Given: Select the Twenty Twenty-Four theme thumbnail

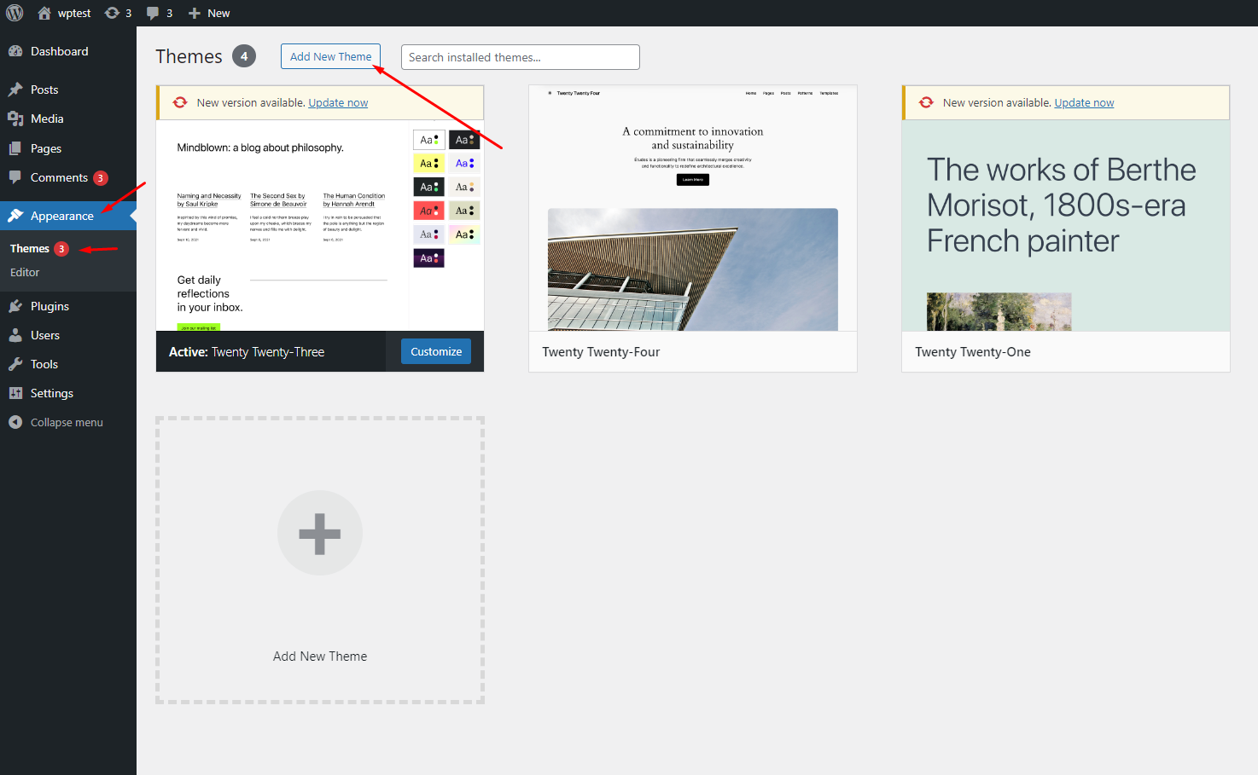Looking at the screenshot, I should coord(692,209).
